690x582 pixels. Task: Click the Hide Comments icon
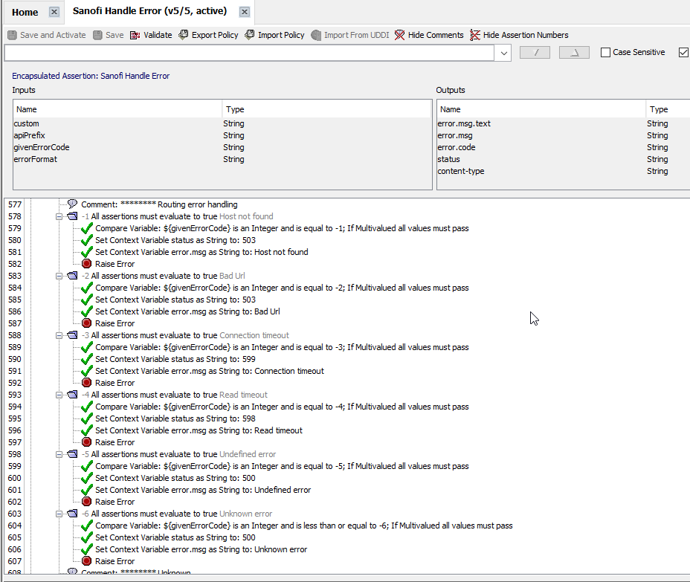[x=399, y=35]
